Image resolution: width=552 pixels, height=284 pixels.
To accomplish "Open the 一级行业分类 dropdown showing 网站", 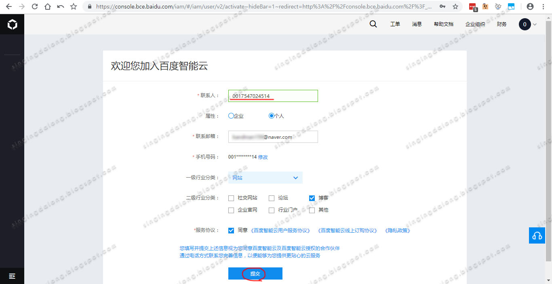I will coord(265,178).
